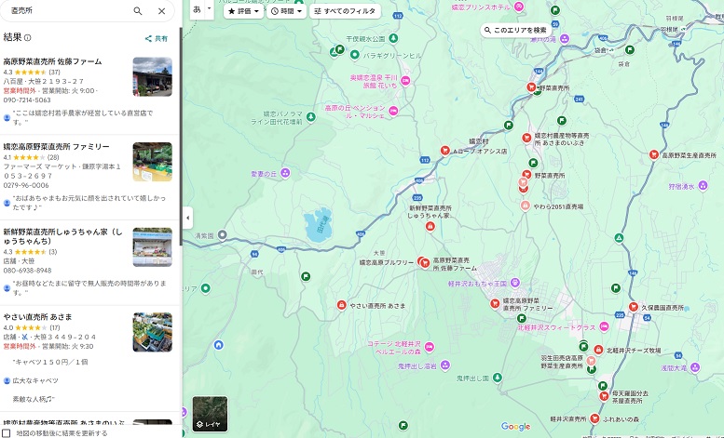This screenshot has width=724, height=438.
Task: Open the あ input mode dropdown arrow
Action: pyautogui.click(x=209, y=8)
